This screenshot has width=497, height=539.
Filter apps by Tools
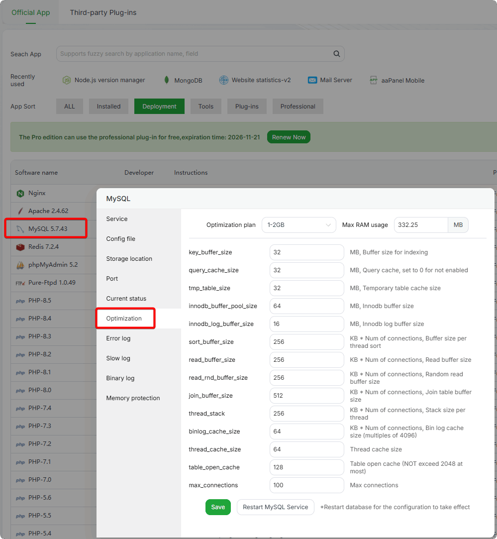(x=205, y=106)
